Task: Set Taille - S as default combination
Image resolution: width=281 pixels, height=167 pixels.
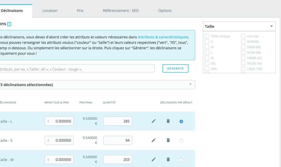Action: click(x=181, y=141)
